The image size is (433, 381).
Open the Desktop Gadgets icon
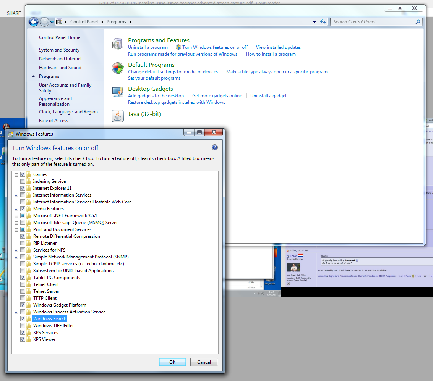[118, 92]
